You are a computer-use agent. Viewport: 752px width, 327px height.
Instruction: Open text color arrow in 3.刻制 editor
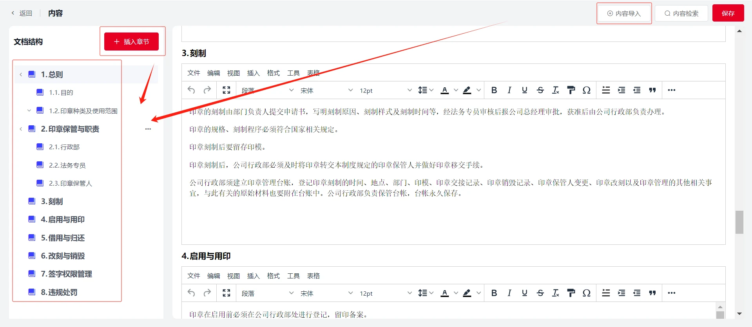pos(456,90)
